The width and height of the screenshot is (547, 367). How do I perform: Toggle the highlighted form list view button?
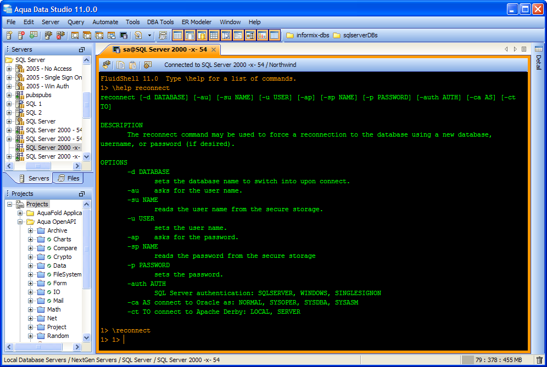[x=238, y=35]
